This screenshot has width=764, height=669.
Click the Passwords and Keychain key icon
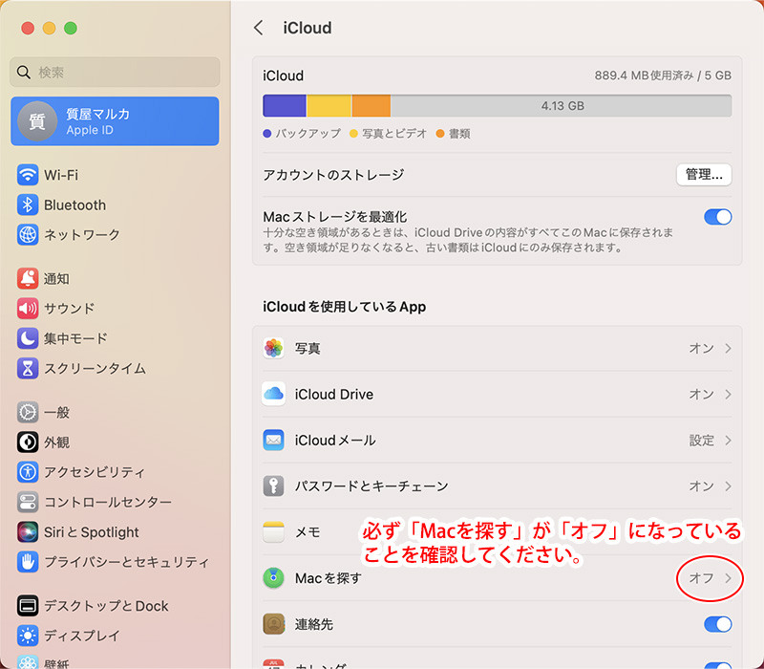[274, 486]
